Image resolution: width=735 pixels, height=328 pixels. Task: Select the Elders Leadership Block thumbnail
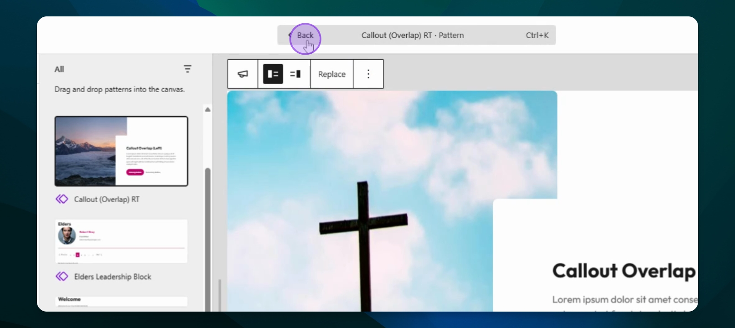coord(121,241)
